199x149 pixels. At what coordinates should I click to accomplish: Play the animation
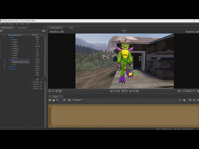126,91
